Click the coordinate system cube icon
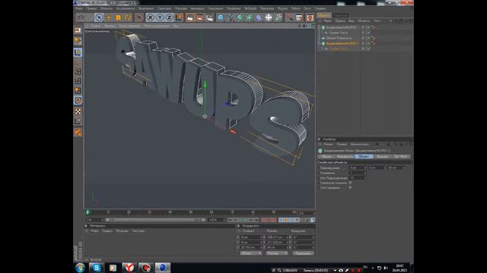Viewport: 487px width, 273px height. [x=179, y=17]
